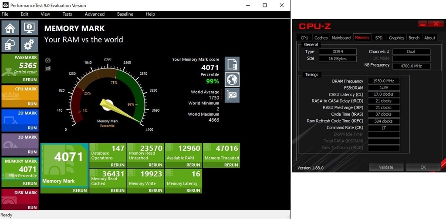
Task: Click the memory Type DDR4 field
Action: pos(338,52)
